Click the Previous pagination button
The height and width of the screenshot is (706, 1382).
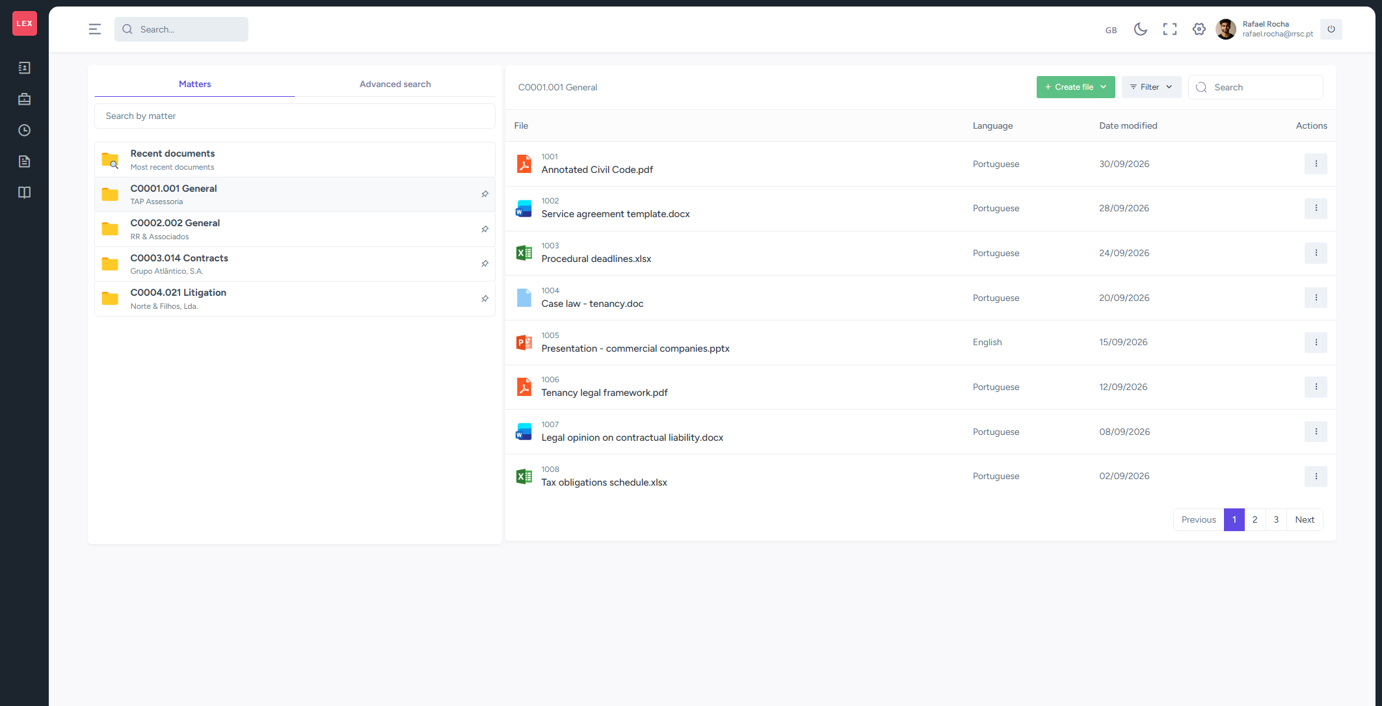pos(1199,519)
